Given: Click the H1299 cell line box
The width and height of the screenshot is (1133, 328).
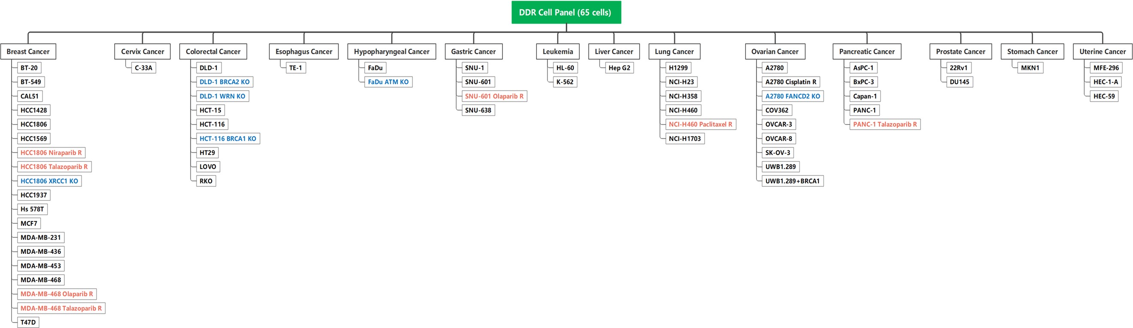Looking at the screenshot, I should [678, 68].
